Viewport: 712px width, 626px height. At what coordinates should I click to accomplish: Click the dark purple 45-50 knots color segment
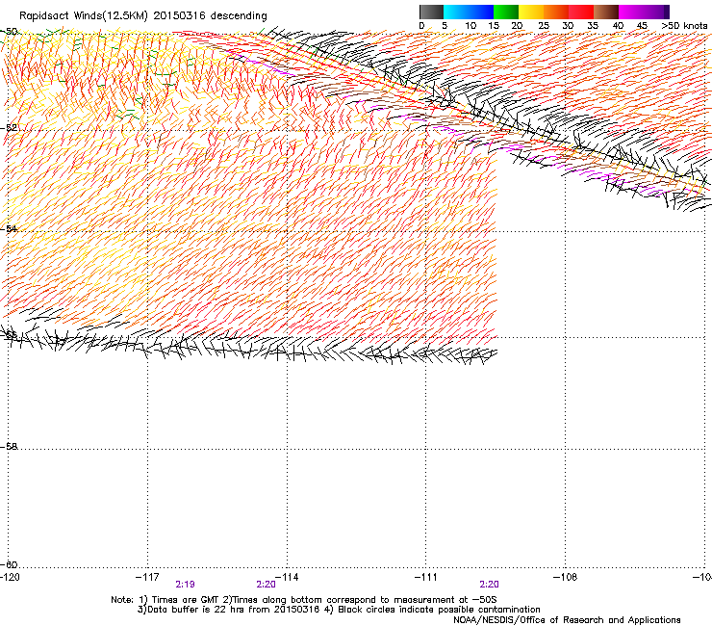click(656, 12)
